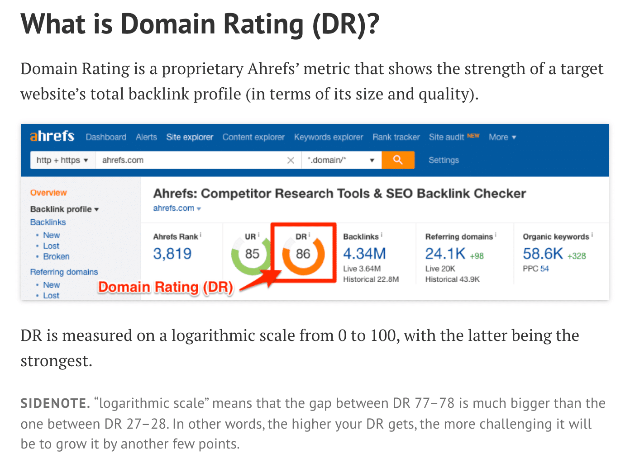The width and height of the screenshot is (630, 463).
Task: Click the info icon next to Referring domains
Action: pyautogui.click(x=496, y=235)
